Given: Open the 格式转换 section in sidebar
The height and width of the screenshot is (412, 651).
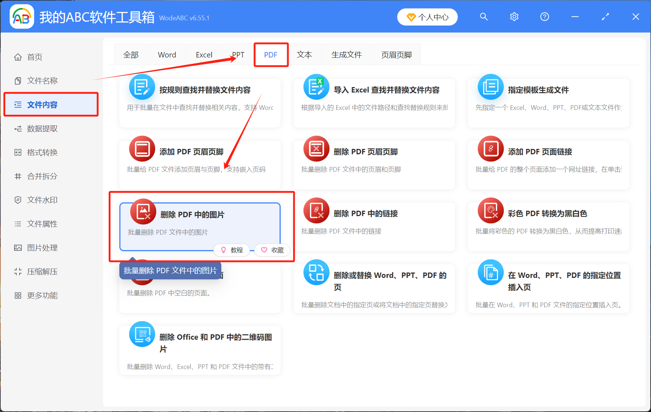Looking at the screenshot, I should (42, 152).
